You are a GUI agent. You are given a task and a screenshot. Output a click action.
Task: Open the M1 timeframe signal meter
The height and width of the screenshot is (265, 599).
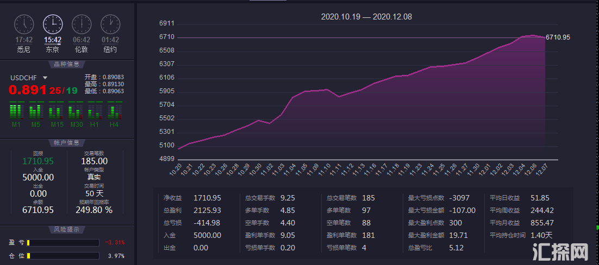(16, 111)
